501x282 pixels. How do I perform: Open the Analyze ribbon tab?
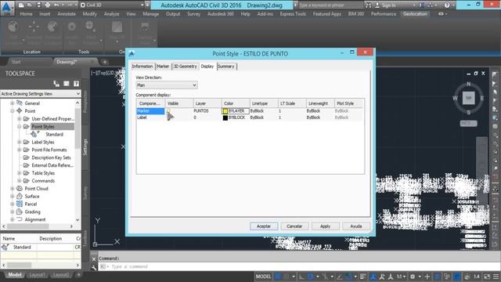[x=111, y=14]
